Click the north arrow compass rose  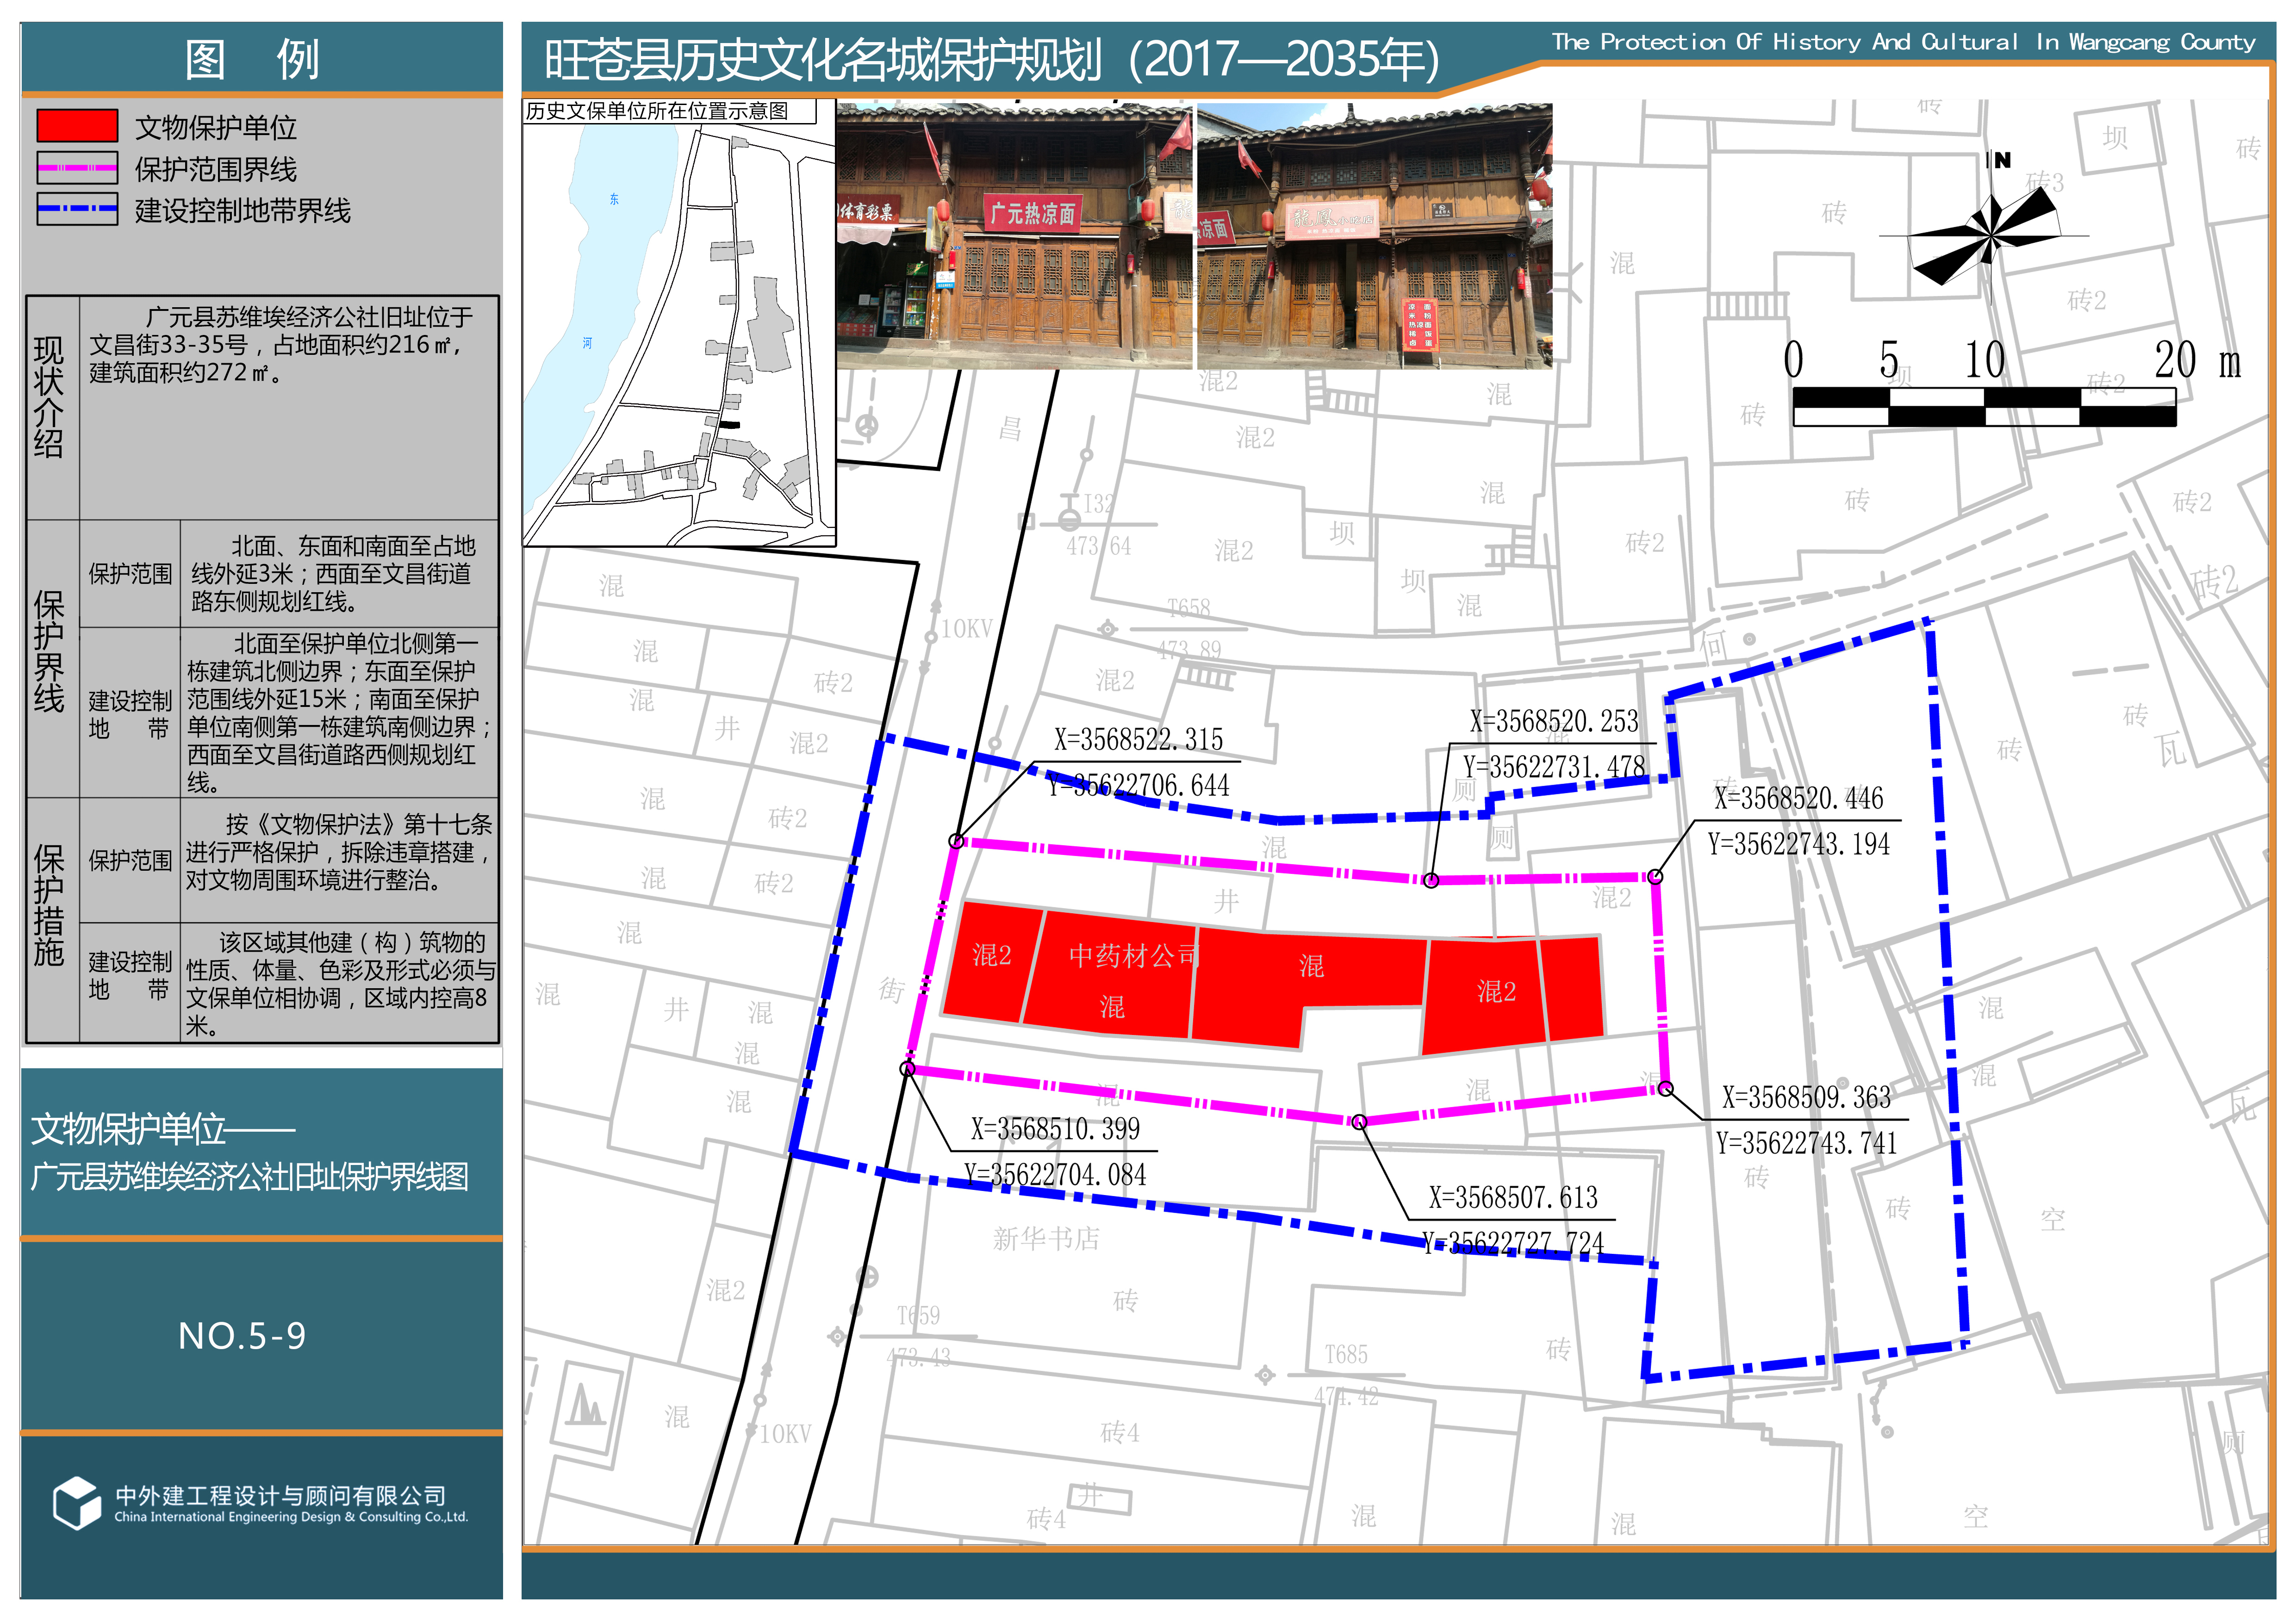pyautogui.click(x=1990, y=236)
